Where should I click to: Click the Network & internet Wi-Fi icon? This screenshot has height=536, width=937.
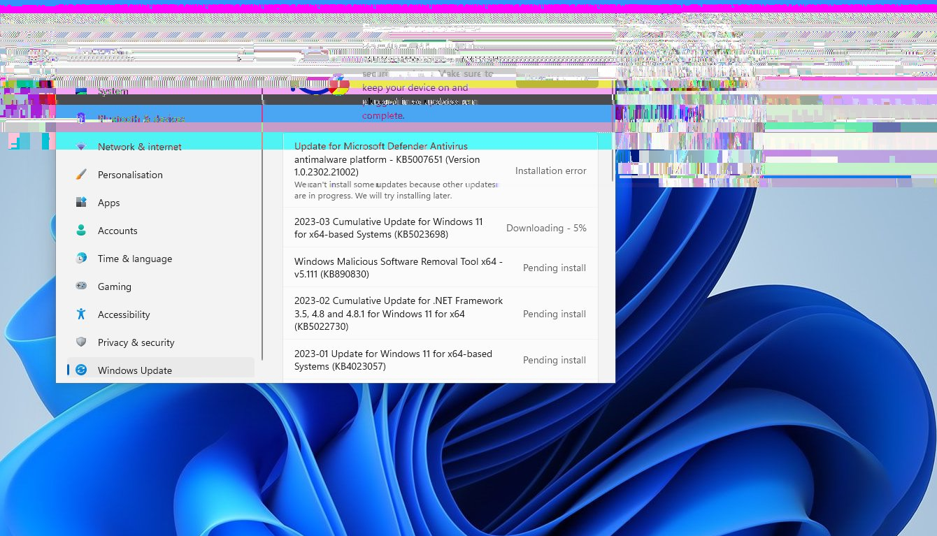coord(81,147)
